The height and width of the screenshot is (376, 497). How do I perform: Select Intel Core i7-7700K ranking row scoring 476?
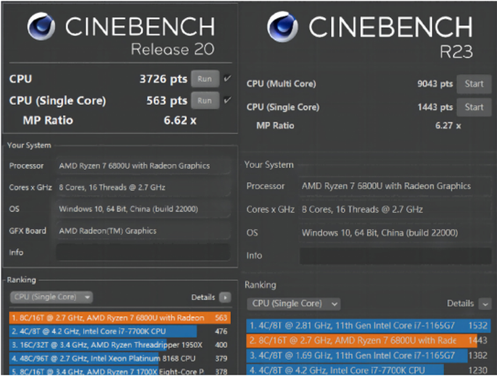120,331
